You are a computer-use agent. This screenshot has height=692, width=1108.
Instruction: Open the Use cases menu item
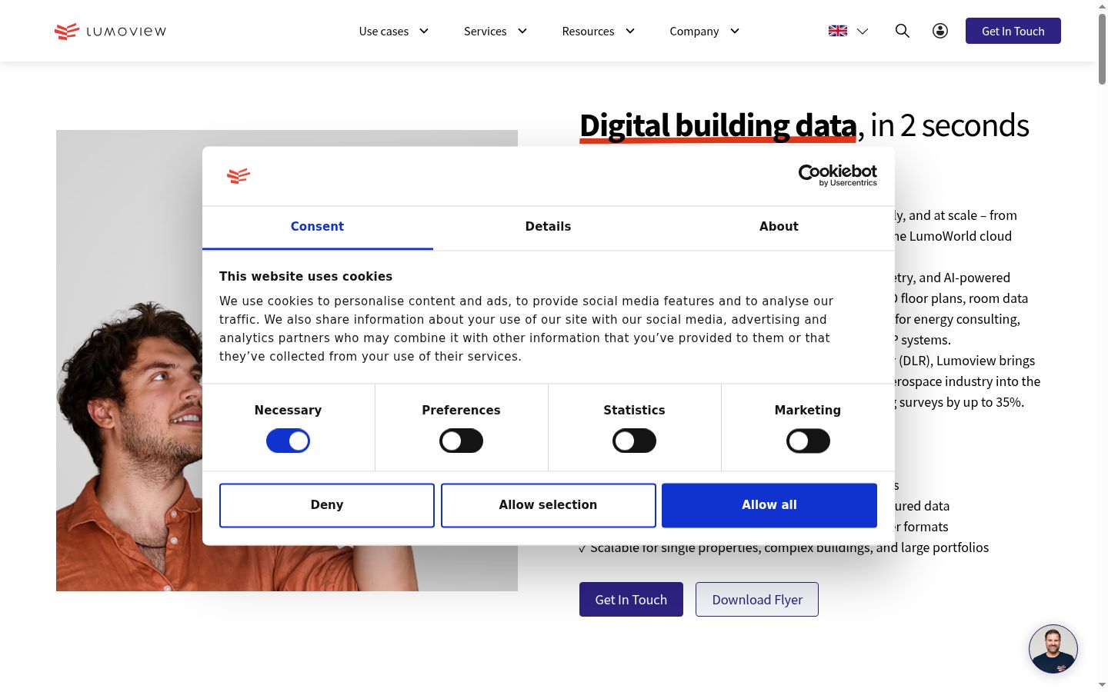click(384, 32)
